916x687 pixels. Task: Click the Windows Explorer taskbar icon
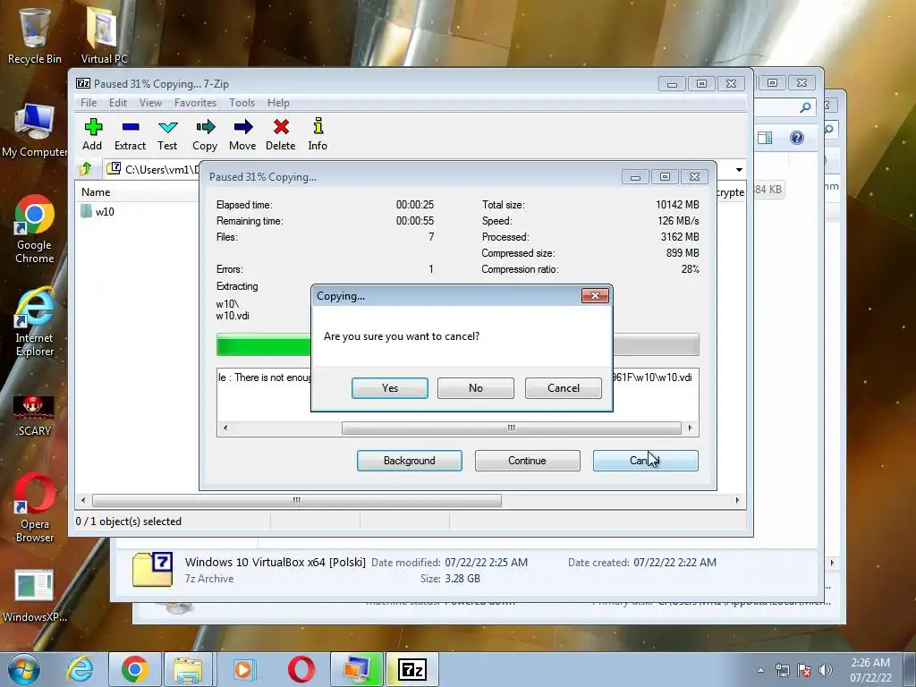(188, 669)
